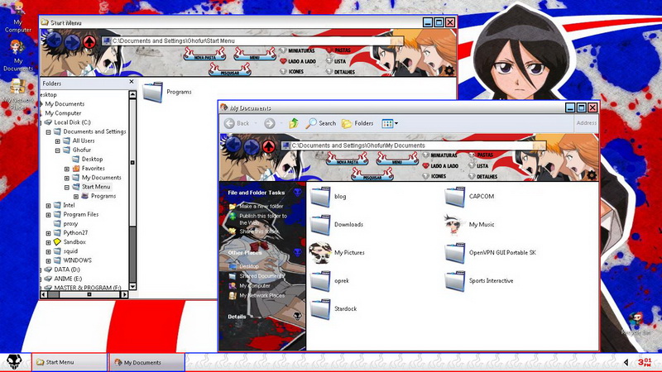Click PESQUISAR button in Start Menu window
This screenshot has height=372, width=662.
230,70
